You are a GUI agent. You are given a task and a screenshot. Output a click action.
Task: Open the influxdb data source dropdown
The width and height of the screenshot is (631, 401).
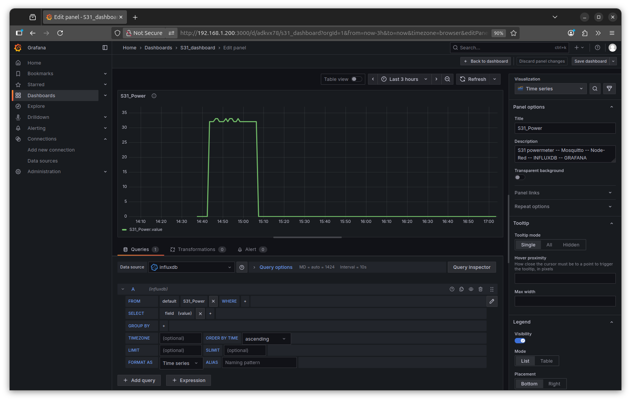click(191, 267)
